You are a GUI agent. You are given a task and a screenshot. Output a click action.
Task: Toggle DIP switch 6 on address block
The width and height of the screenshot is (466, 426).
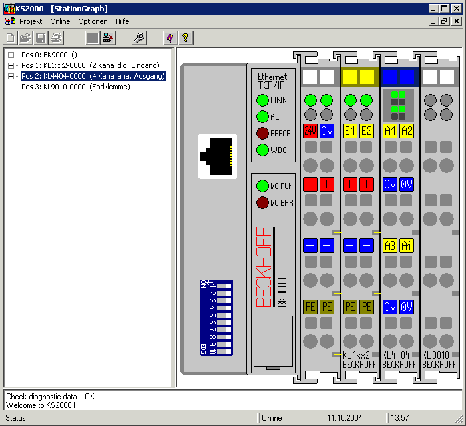(224, 322)
